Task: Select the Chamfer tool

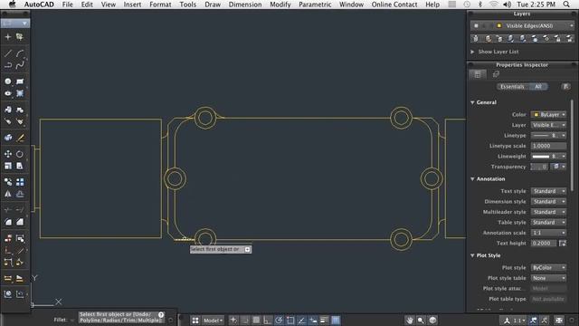Action: [x=20, y=222]
